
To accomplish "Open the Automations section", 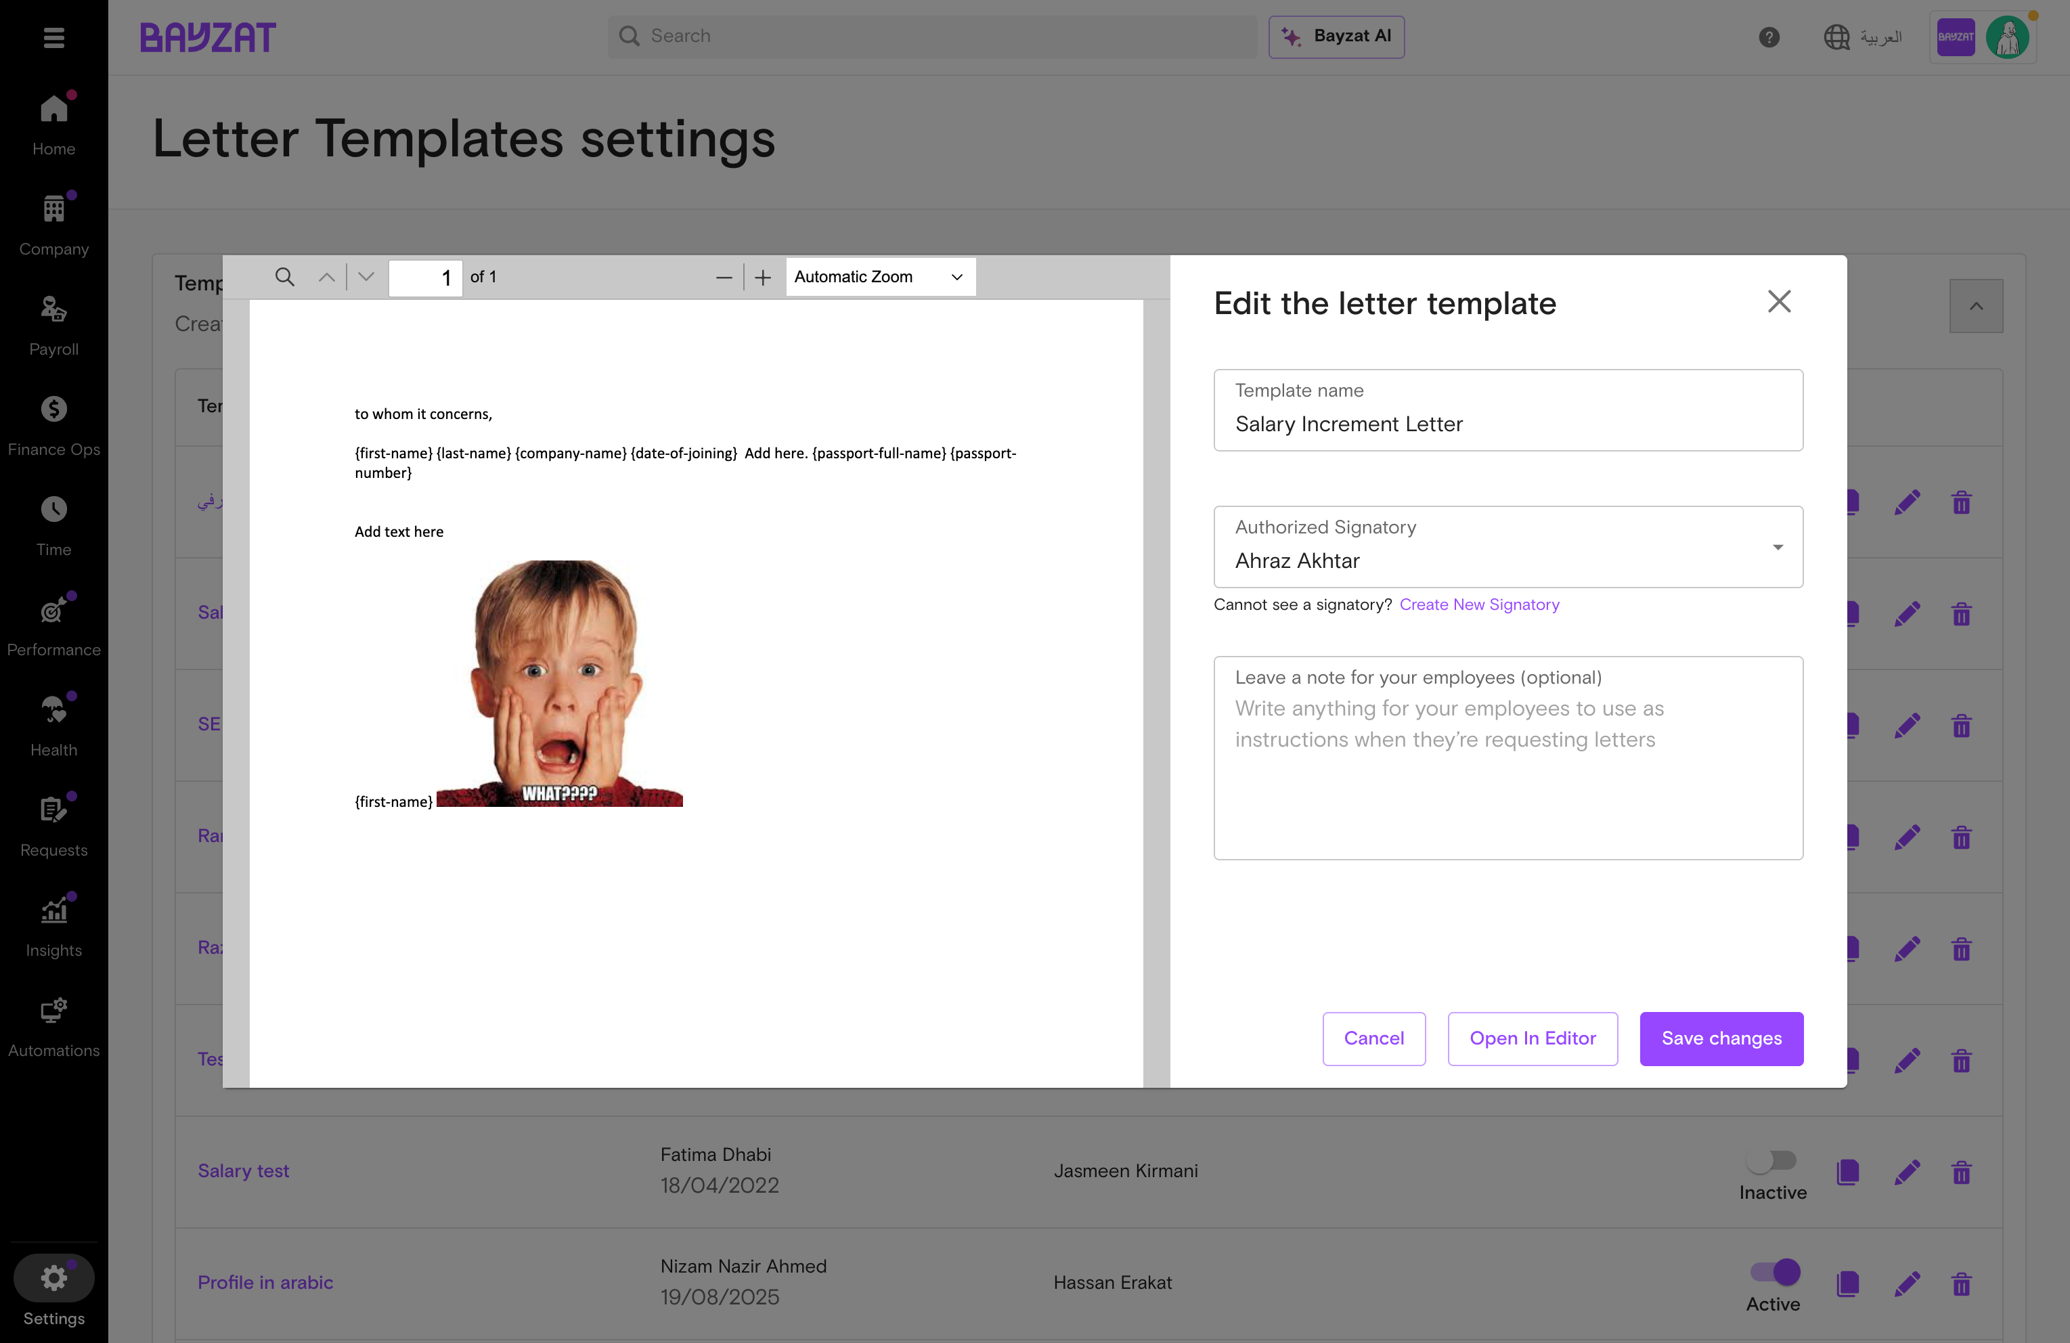I will point(54,1026).
